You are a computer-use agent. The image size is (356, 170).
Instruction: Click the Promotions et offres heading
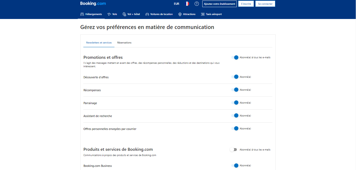click(103, 57)
